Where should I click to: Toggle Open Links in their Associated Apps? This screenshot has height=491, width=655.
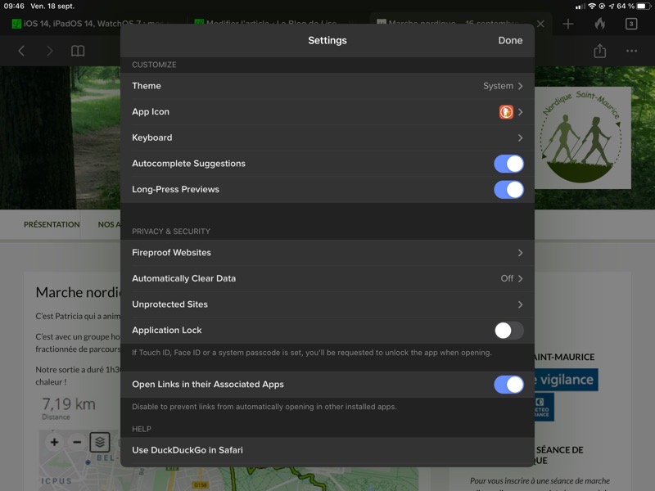[508, 385]
